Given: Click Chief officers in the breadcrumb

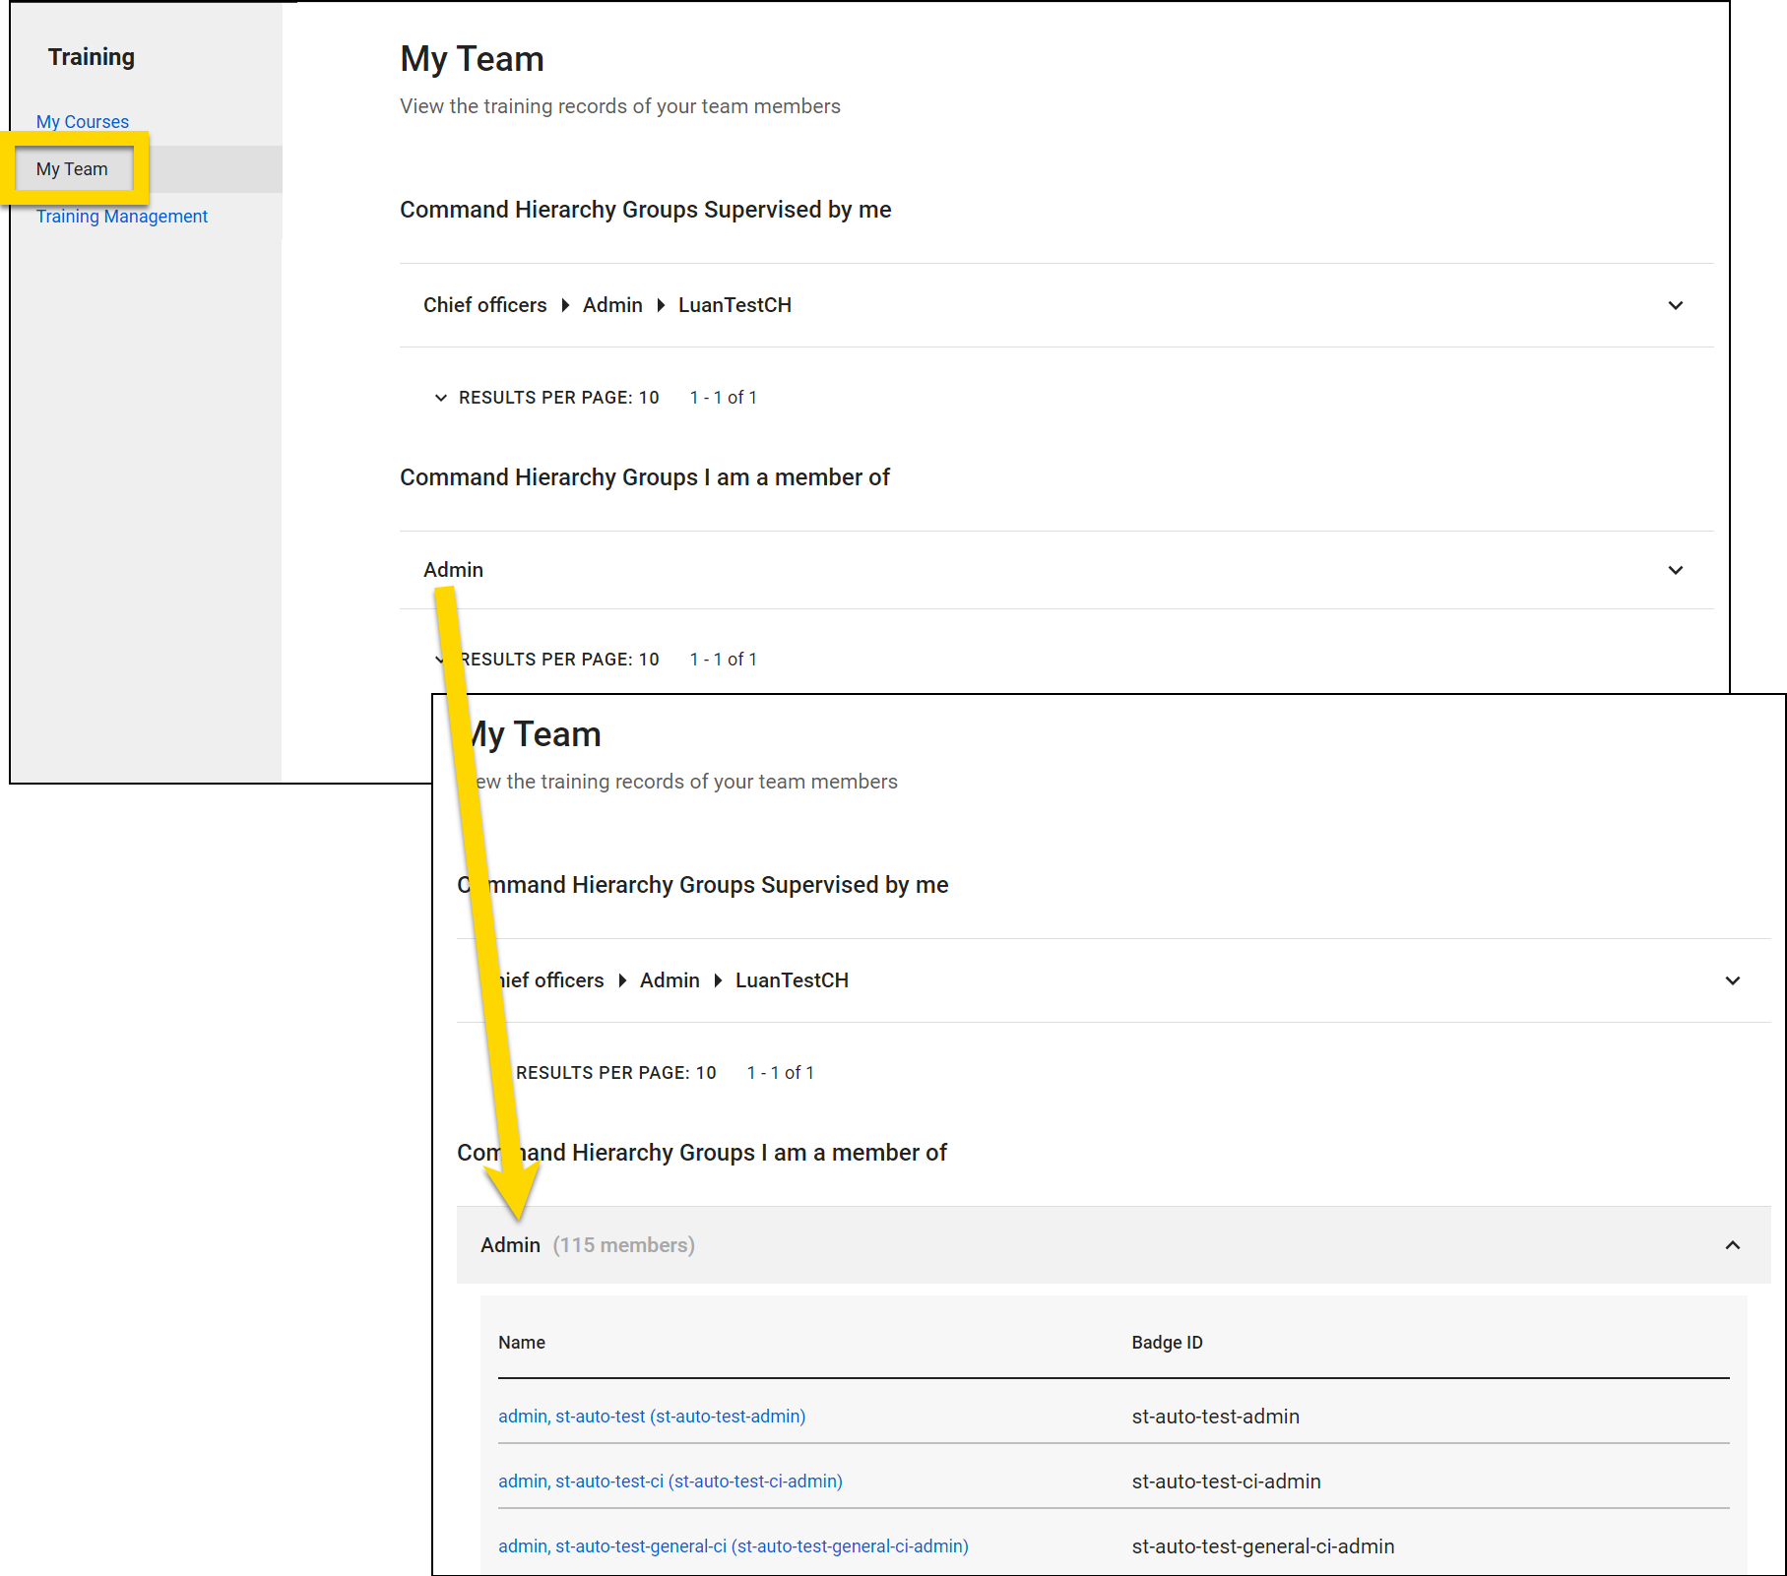Looking at the screenshot, I should (484, 305).
